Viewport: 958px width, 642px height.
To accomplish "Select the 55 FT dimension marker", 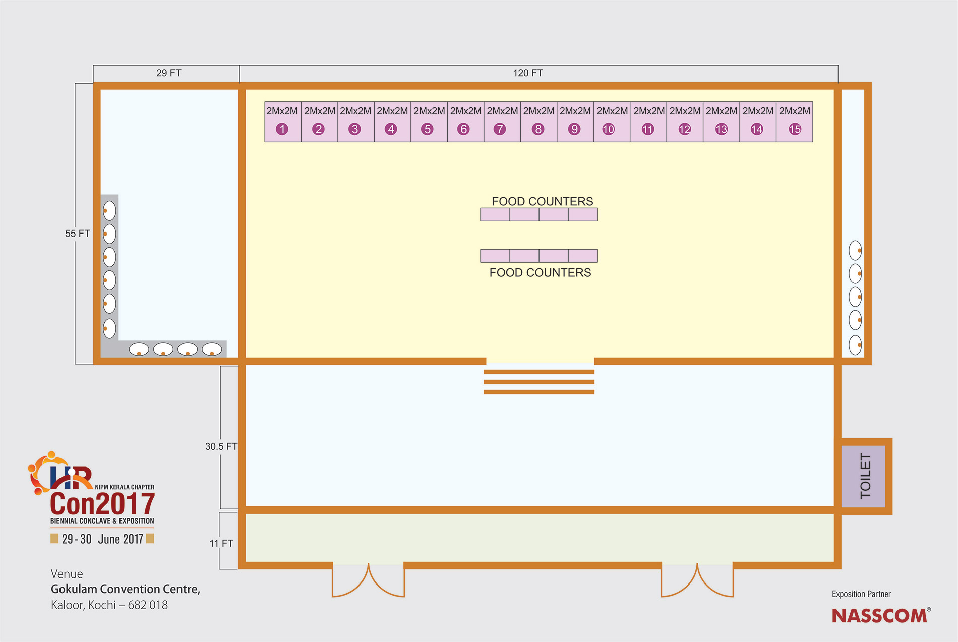I will pos(78,234).
